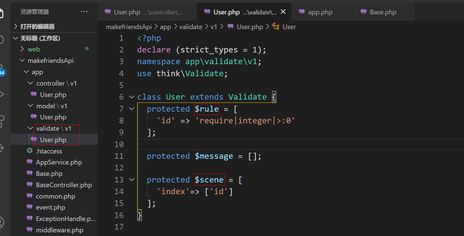The width and height of the screenshot is (464, 236).
Task: Open the Run and Debug activity icon
Action: pos(2,94)
